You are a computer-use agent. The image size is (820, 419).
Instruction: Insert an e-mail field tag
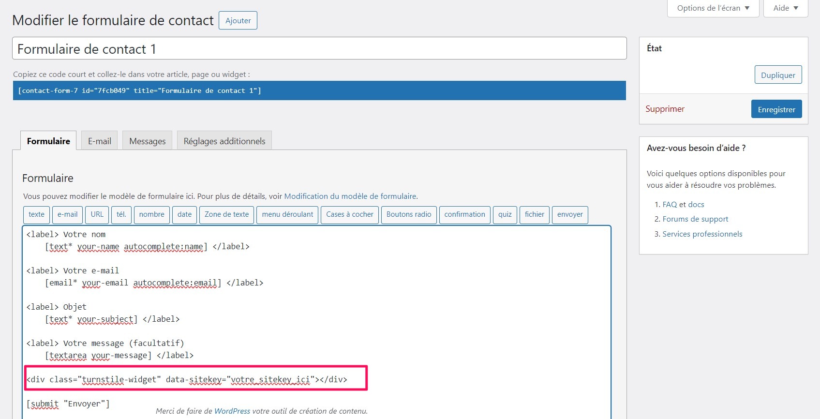67,214
